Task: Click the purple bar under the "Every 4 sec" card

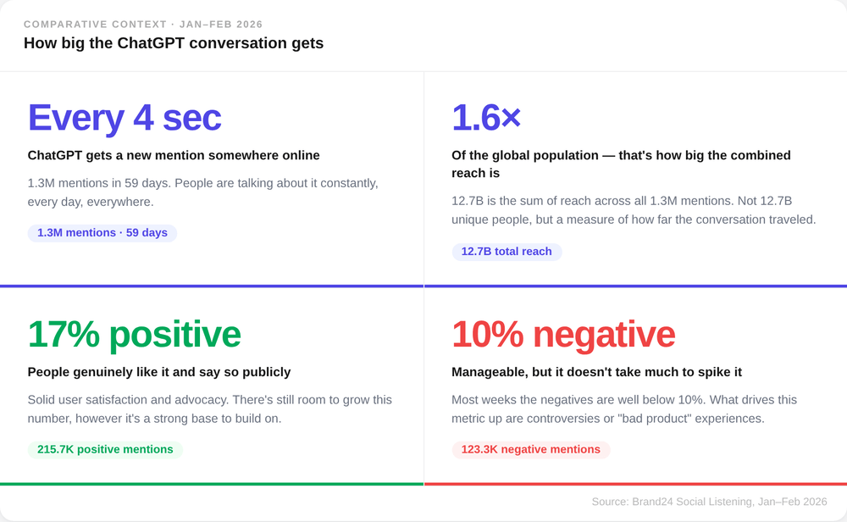Action: 212,286
